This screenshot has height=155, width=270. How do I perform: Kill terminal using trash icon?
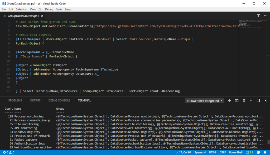click(244, 100)
